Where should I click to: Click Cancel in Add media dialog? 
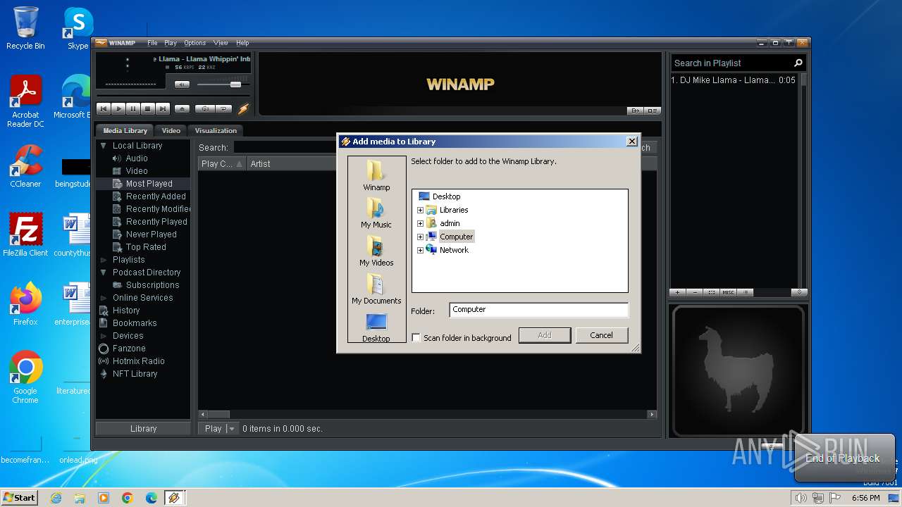pos(601,335)
